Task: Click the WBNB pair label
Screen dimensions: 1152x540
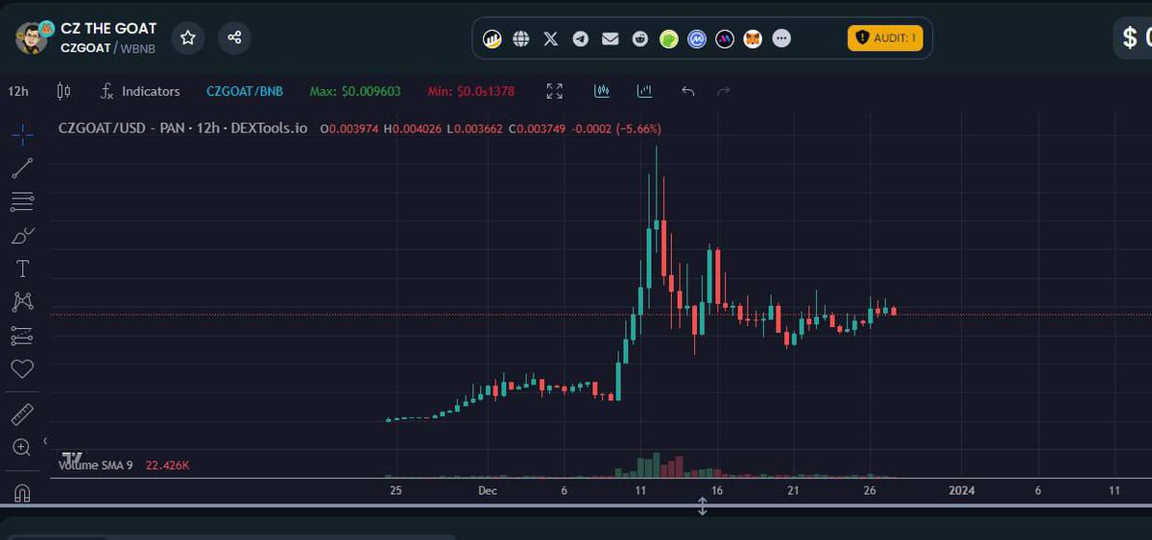Action: click(138, 47)
